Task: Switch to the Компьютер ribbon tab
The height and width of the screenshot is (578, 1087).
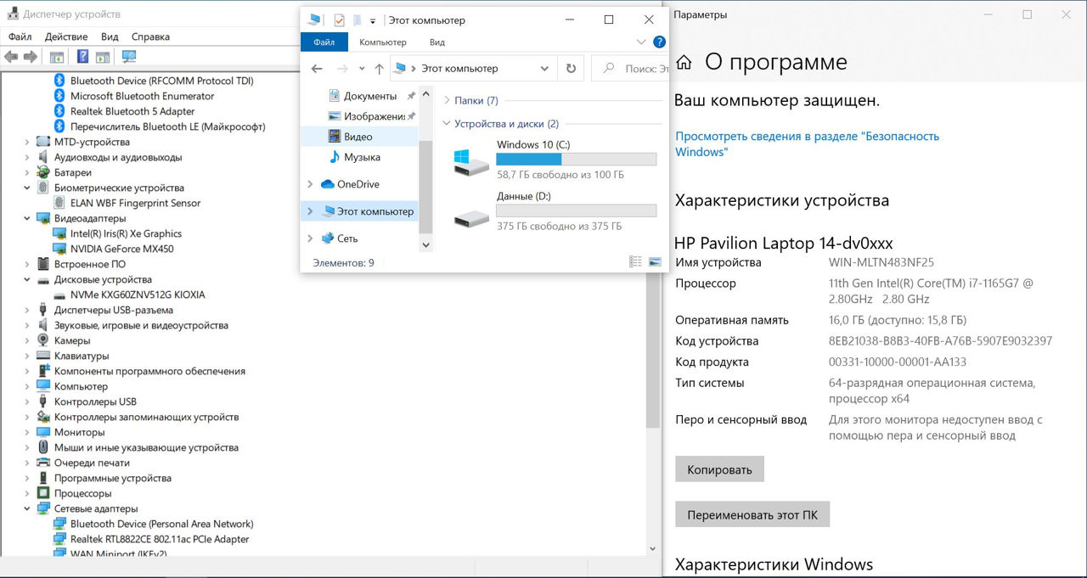Action: pos(382,42)
